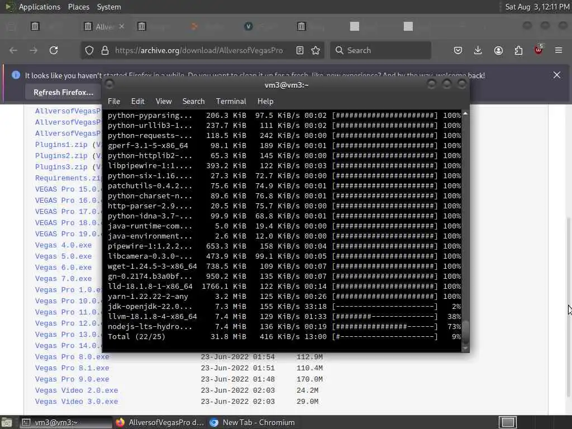Open the terminal File menu
This screenshot has height=429, width=572.
114,102
